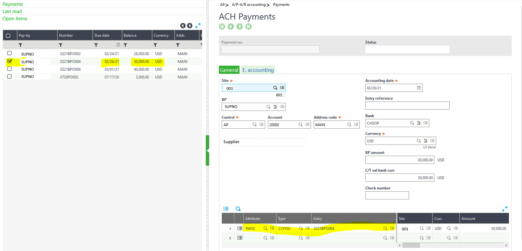This screenshot has height=251, width=522.
Task: Open line 1 row actions icon
Action: (240, 228)
